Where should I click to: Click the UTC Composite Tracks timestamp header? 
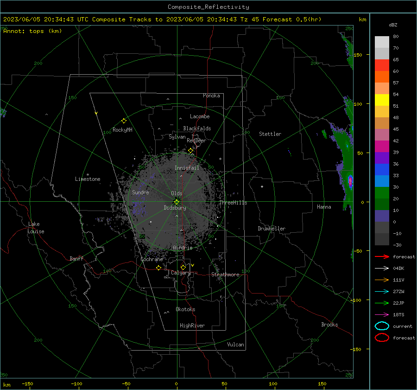tap(162, 19)
